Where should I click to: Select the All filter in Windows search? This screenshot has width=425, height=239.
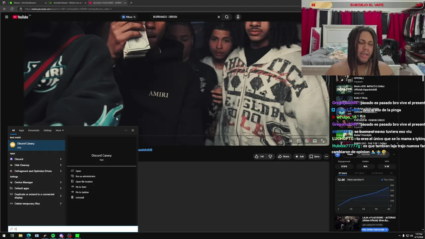click(x=13, y=130)
